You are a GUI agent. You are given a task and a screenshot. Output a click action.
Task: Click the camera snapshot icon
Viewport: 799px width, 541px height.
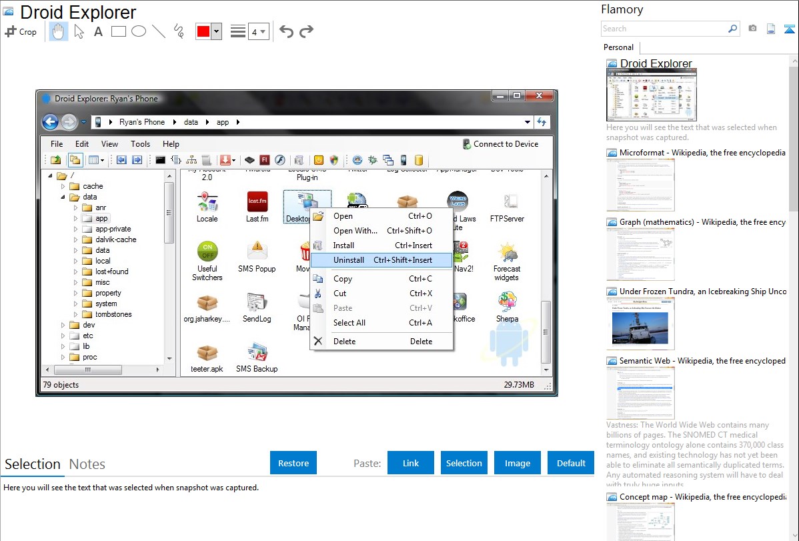click(752, 29)
